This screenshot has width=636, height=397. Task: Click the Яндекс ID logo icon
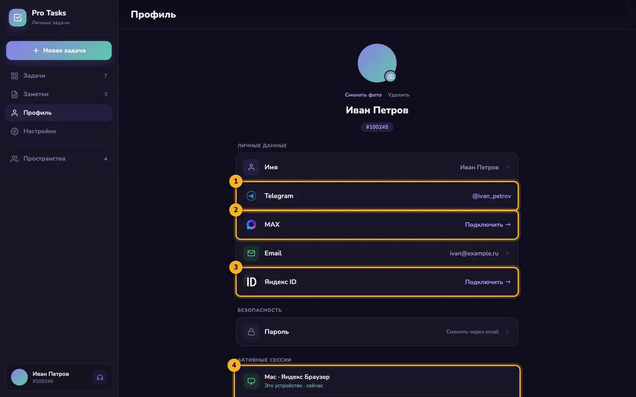(251, 282)
